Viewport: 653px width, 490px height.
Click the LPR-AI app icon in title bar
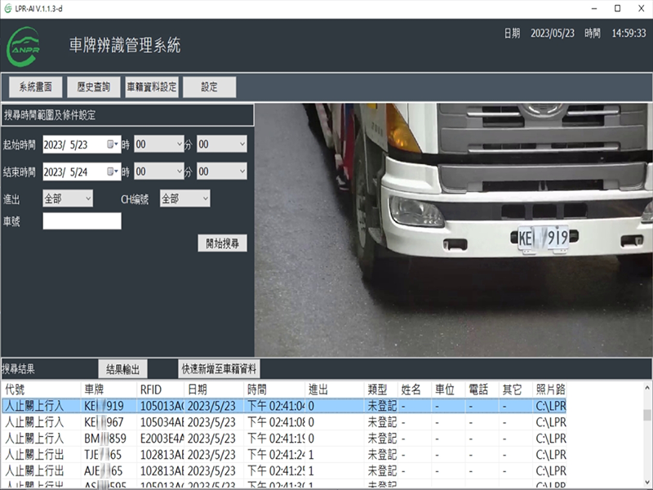click(x=8, y=8)
